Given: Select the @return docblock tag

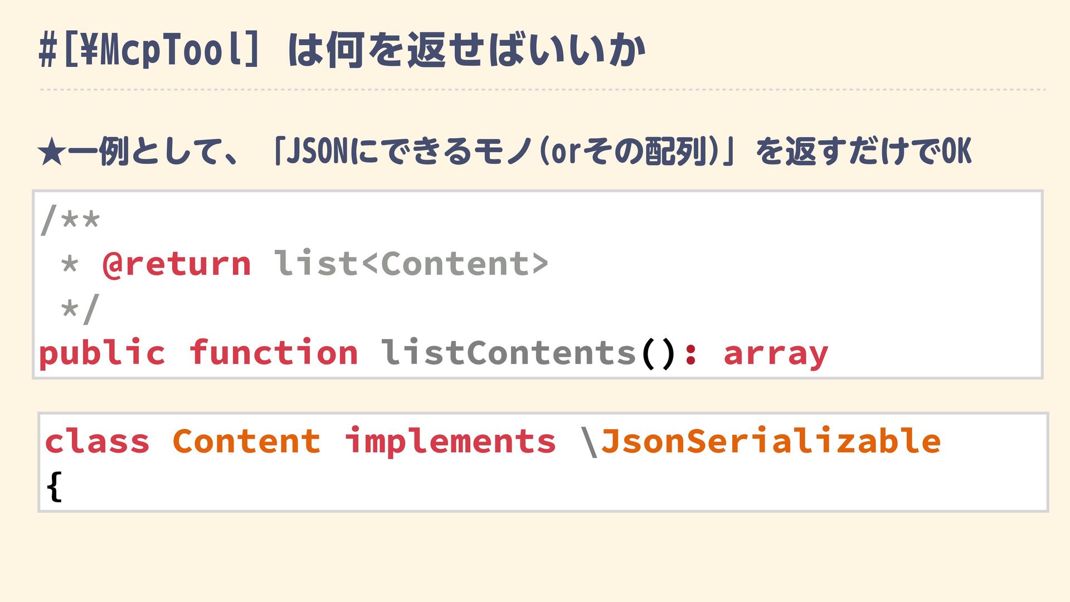Looking at the screenshot, I should pos(177,264).
